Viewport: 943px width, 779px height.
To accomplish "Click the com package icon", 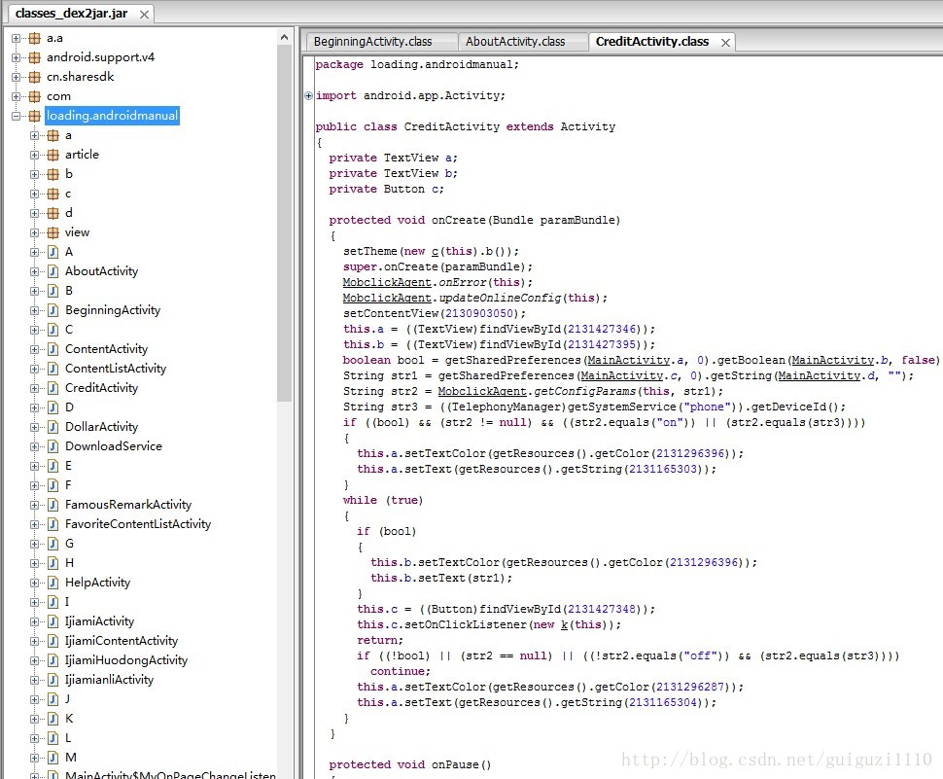I will point(34,96).
